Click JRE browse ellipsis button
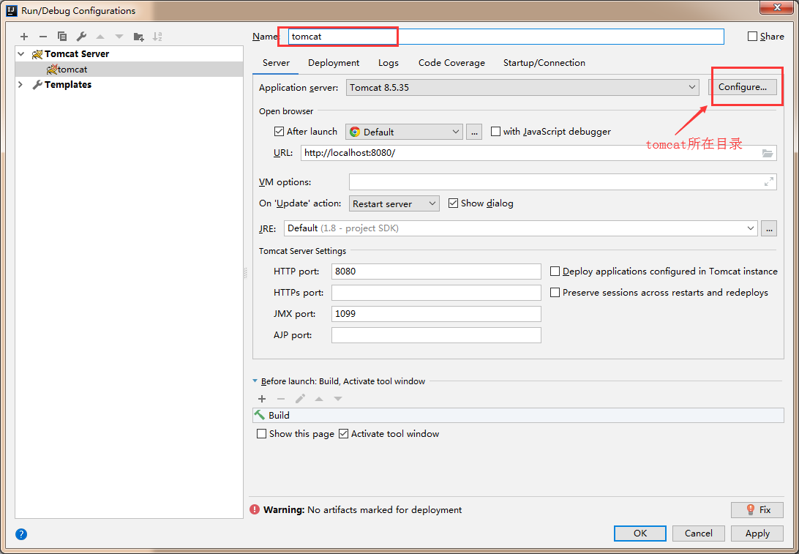 (x=769, y=228)
